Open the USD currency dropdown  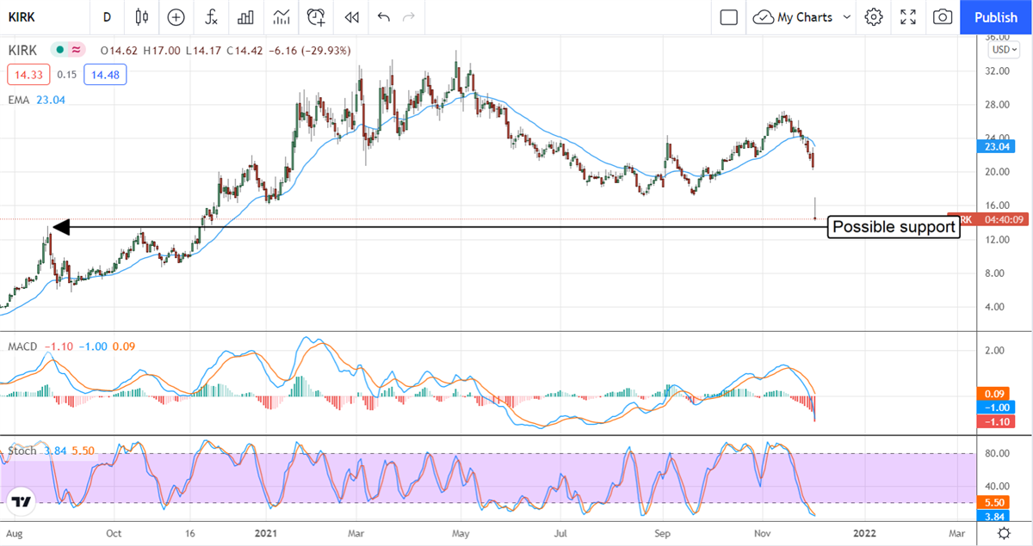1003,49
